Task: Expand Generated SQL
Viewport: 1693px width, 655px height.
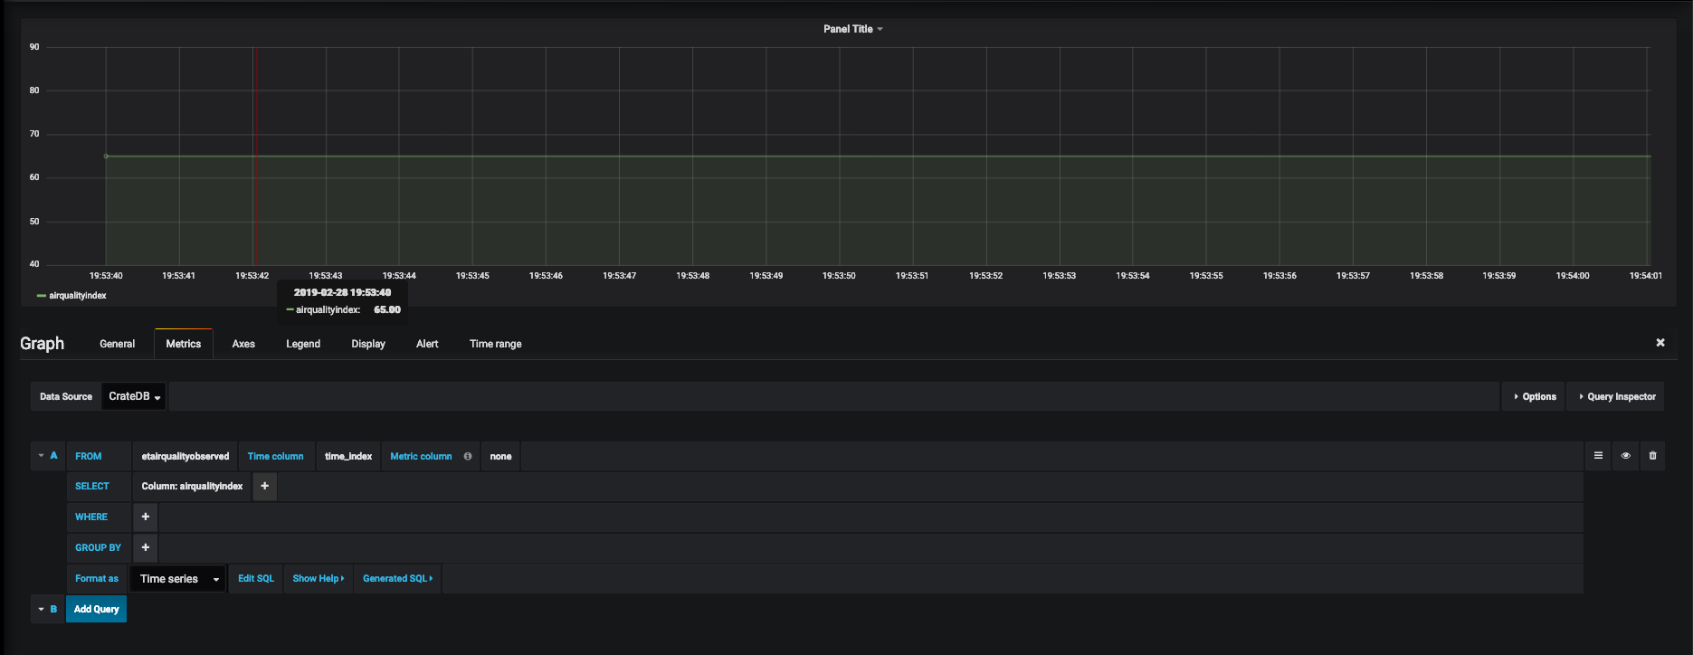Action: tap(397, 579)
